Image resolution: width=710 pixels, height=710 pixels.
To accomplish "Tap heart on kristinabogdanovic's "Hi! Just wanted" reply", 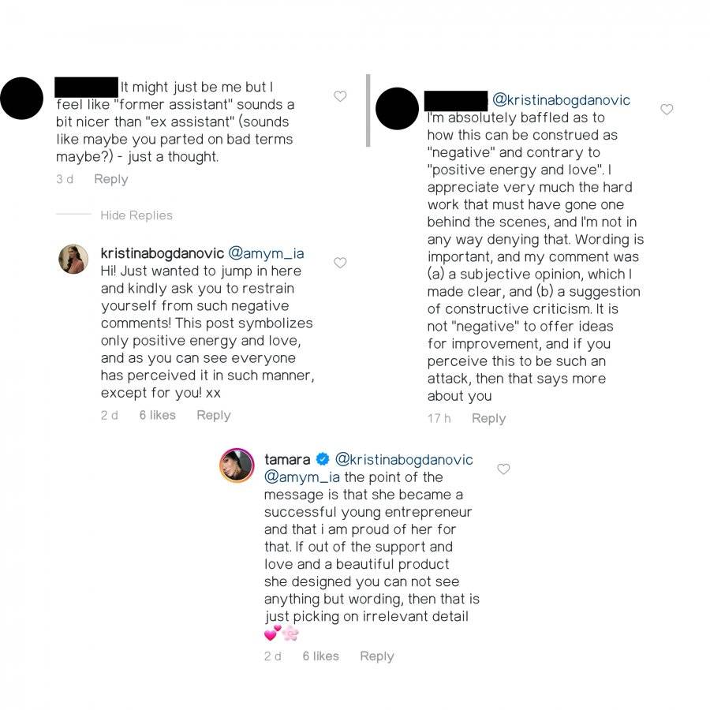I will tap(340, 263).
